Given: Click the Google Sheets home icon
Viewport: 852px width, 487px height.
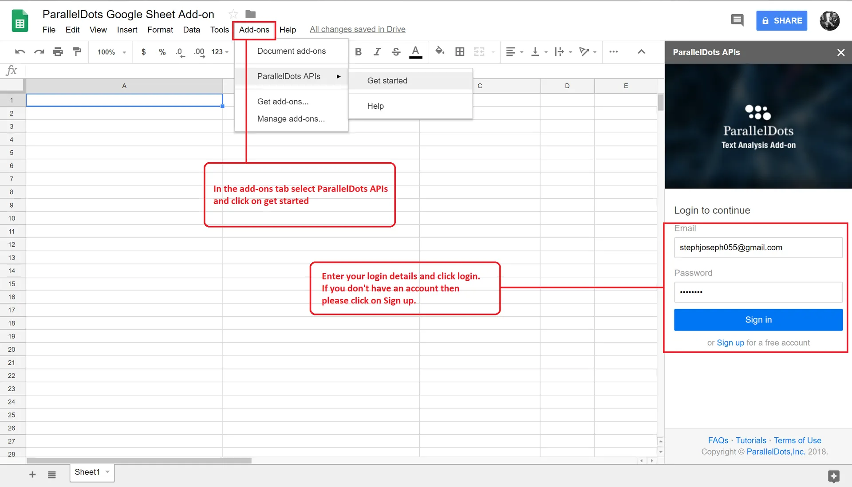Looking at the screenshot, I should tap(20, 21).
